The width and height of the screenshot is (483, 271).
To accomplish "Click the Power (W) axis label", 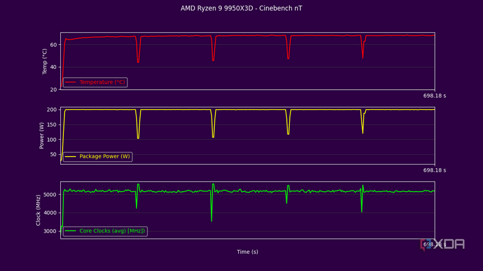I will (x=42, y=135).
